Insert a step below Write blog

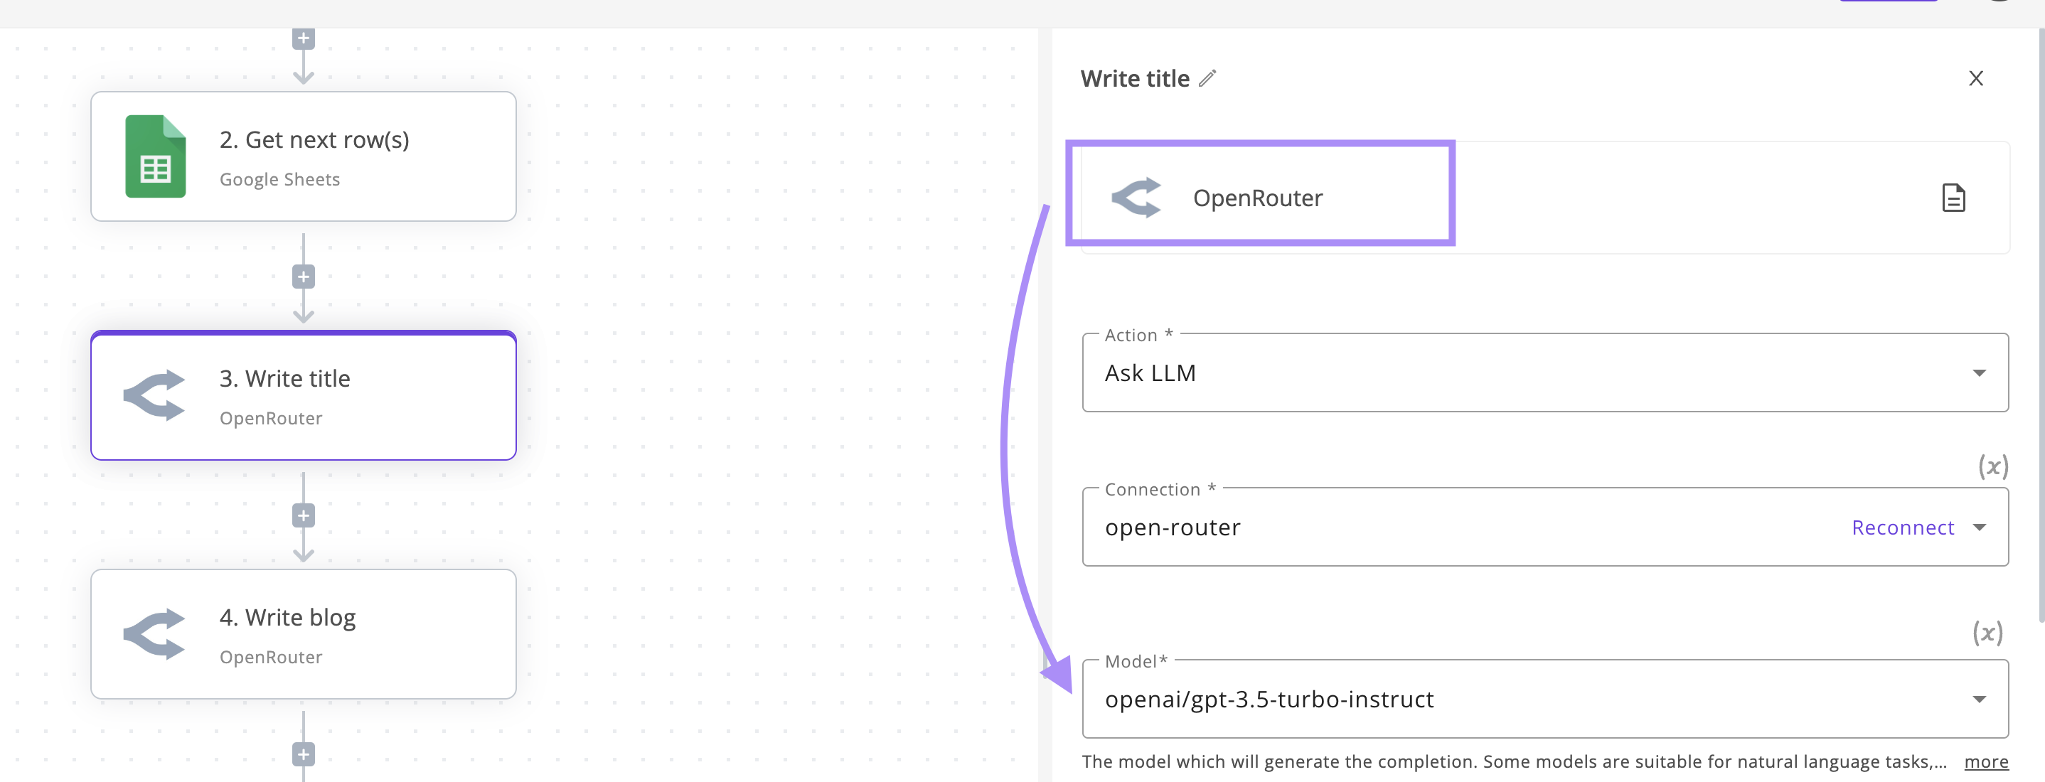(303, 754)
